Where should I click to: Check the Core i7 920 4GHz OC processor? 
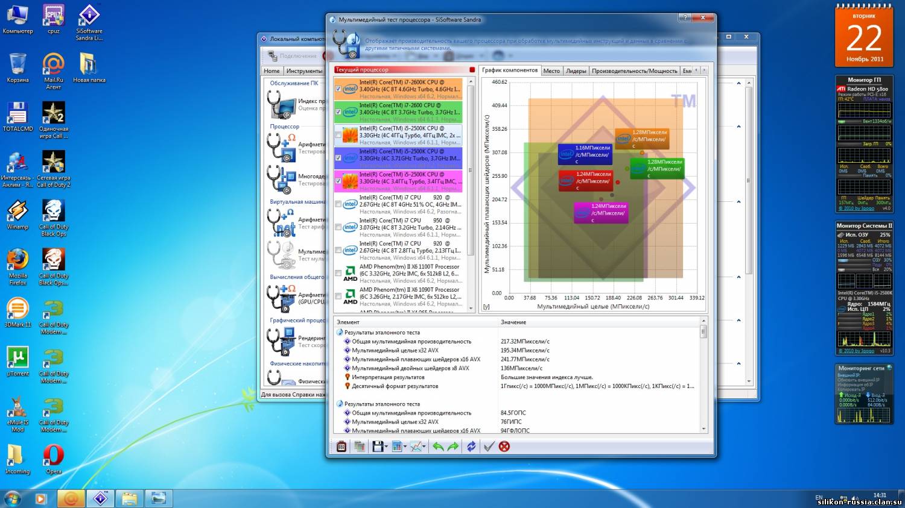(338, 204)
